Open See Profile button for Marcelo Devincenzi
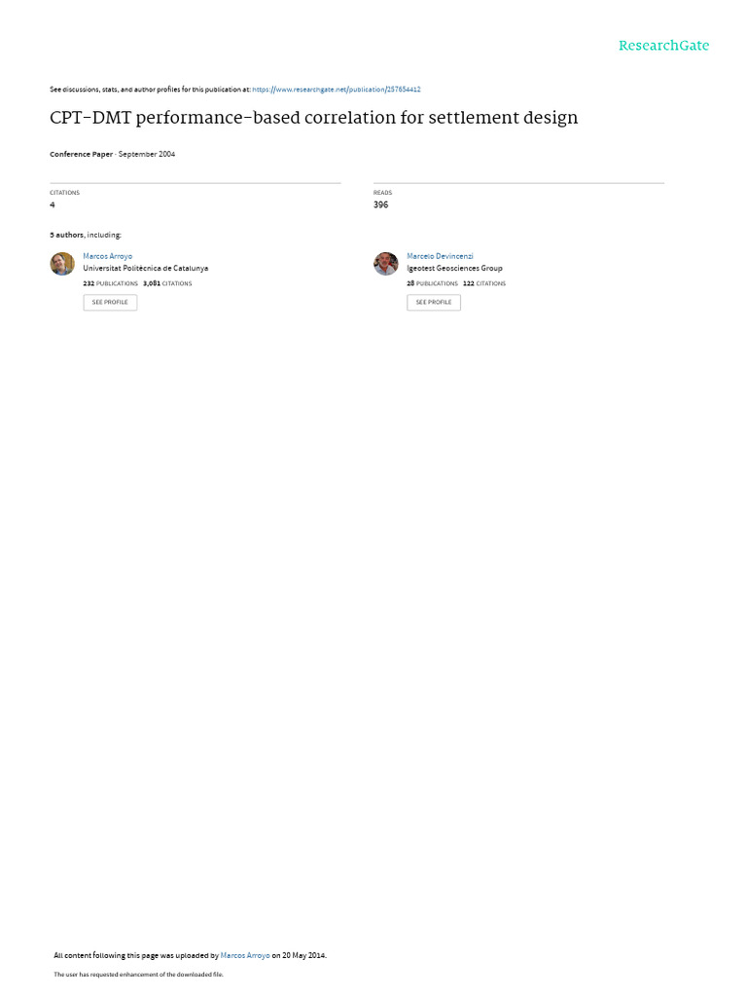The image size is (747, 997). [x=434, y=302]
